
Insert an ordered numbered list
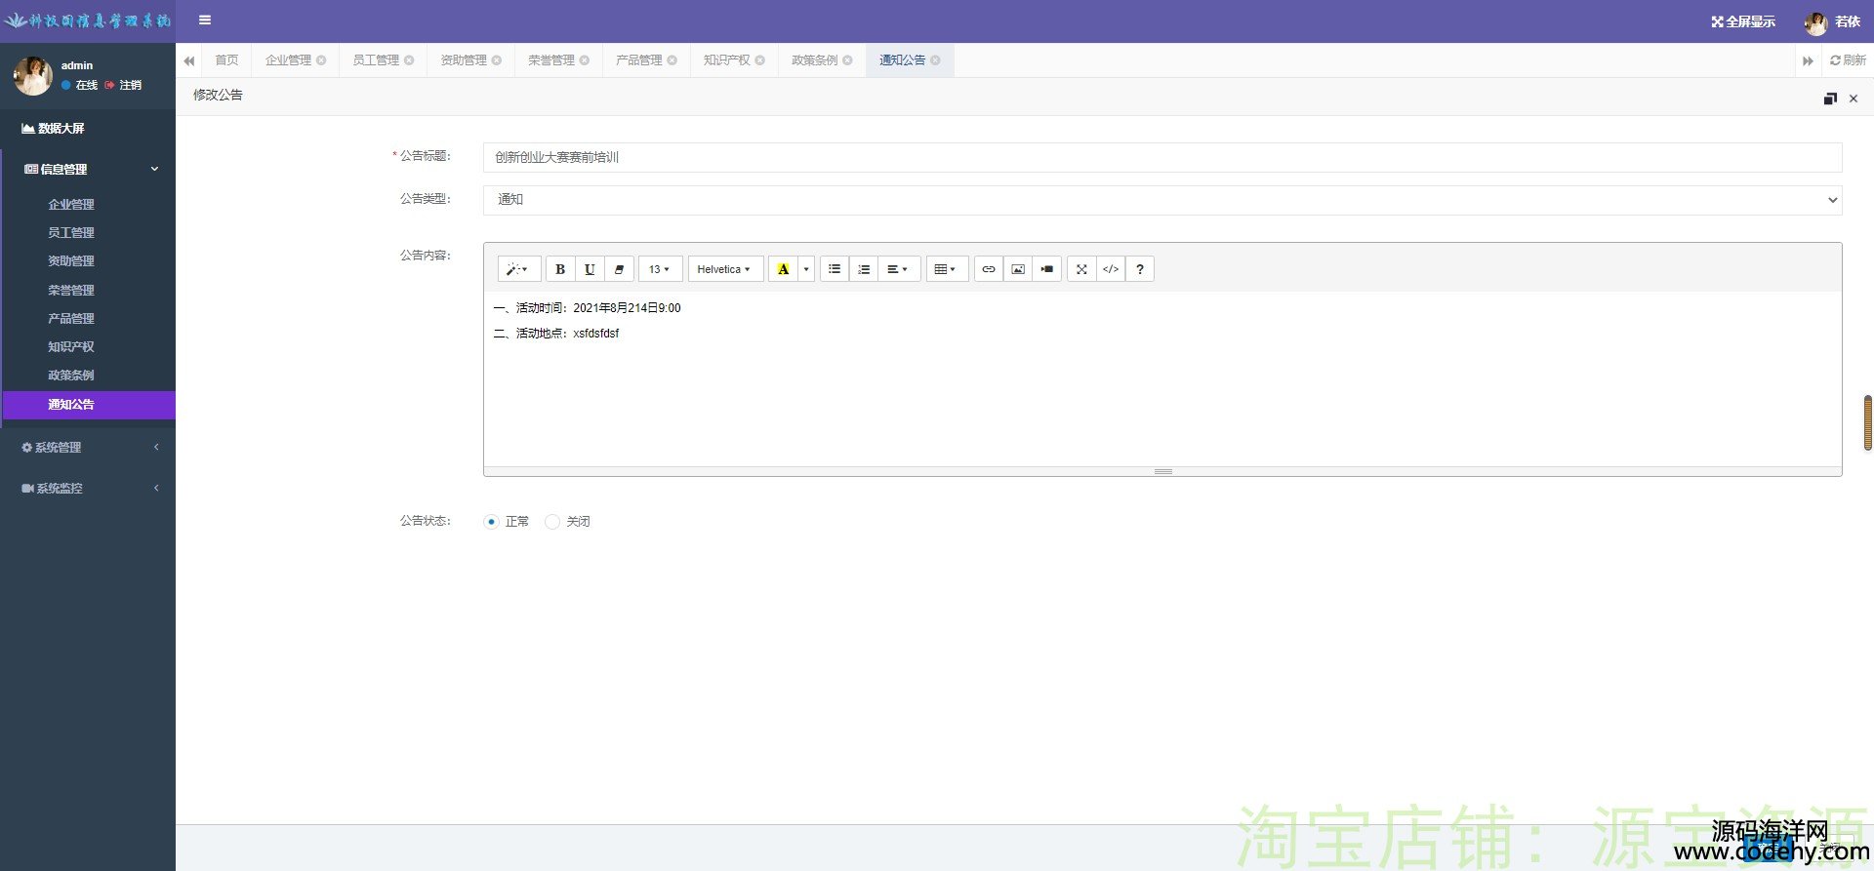click(x=864, y=269)
